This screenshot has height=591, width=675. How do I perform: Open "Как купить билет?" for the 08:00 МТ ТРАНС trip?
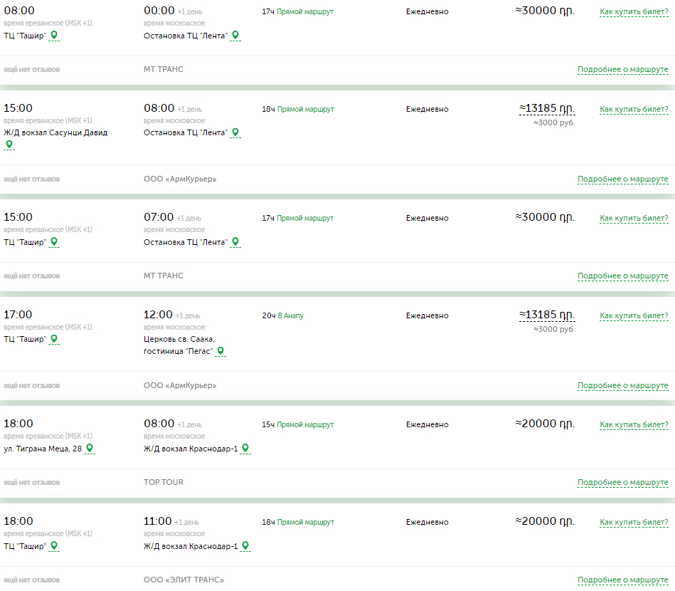pyautogui.click(x=634, y=11)
